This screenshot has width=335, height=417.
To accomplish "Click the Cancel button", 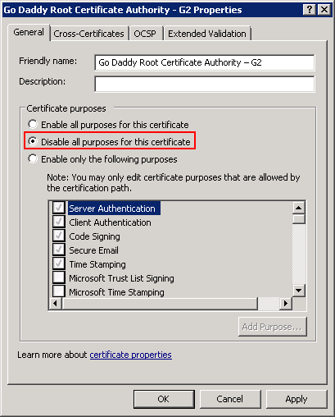I will pos(230,399).
